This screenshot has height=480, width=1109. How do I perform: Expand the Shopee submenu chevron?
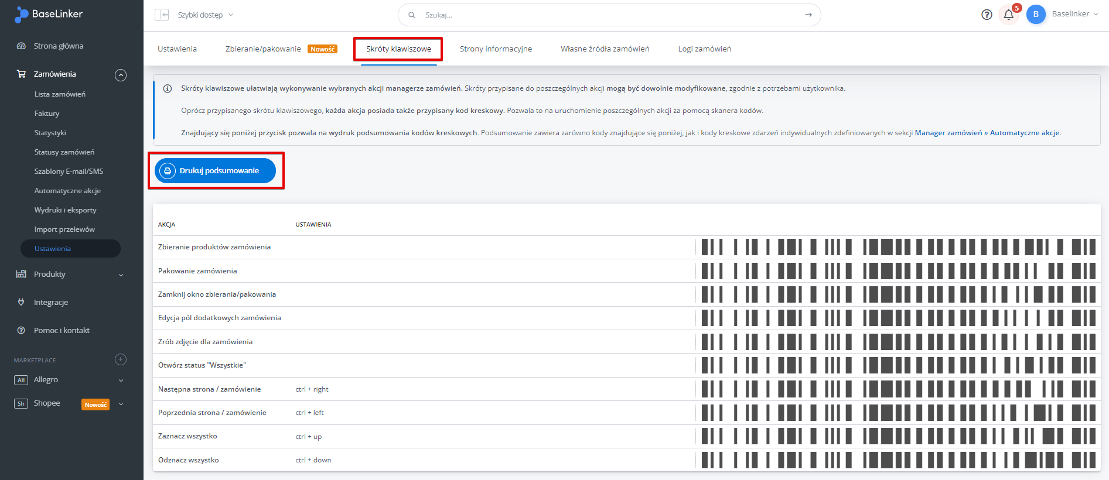[x=121, y=404]
